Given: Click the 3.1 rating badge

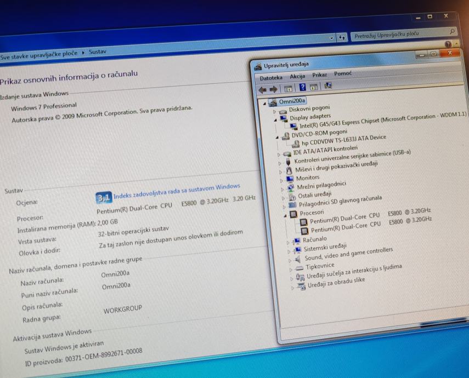Looking at the screenshot, I should pos(104,198).
